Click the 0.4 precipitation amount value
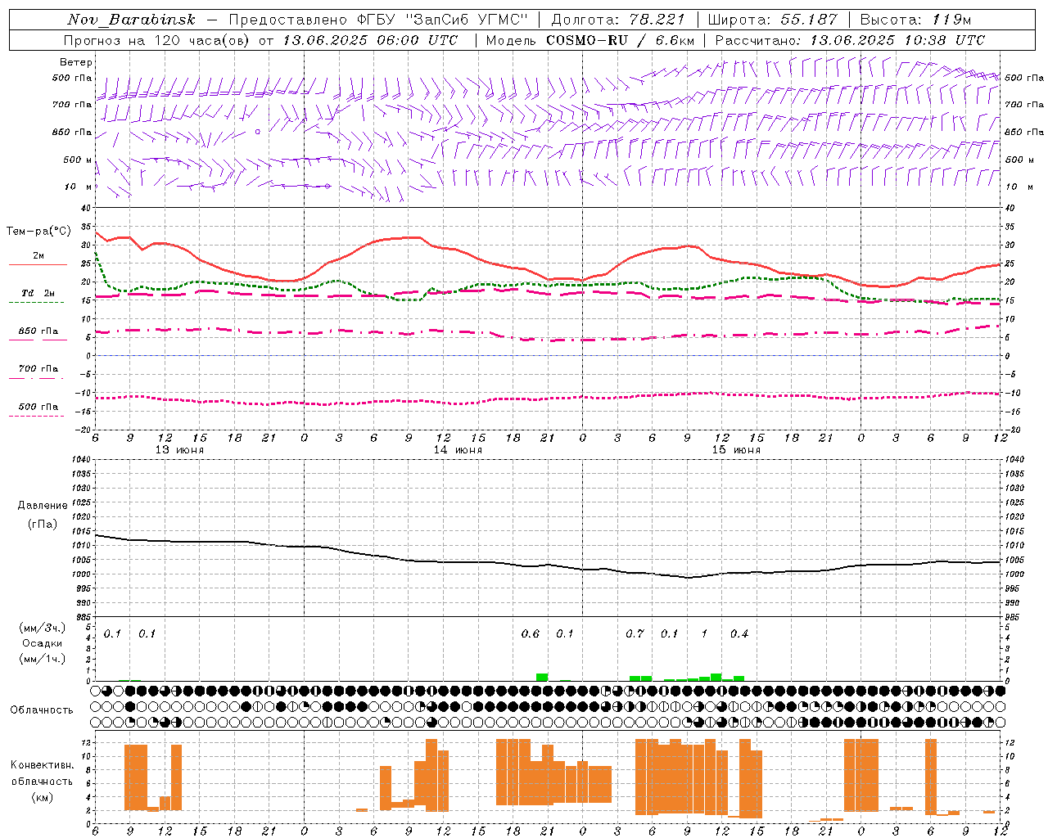 (739, 634)
